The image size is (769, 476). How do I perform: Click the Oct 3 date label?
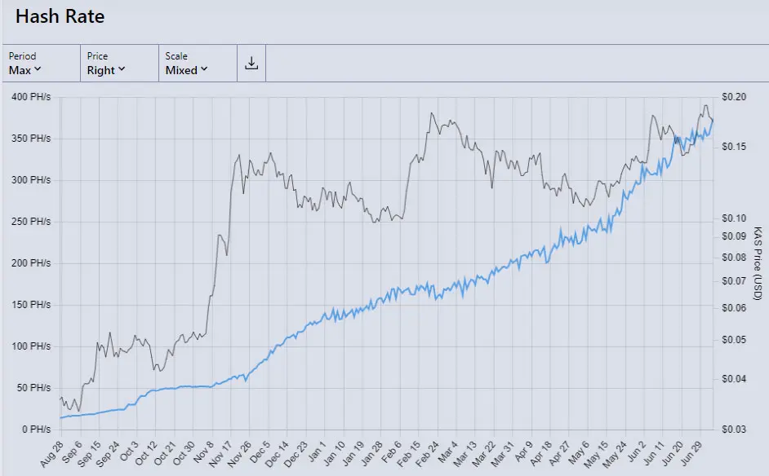coord(129,452)
